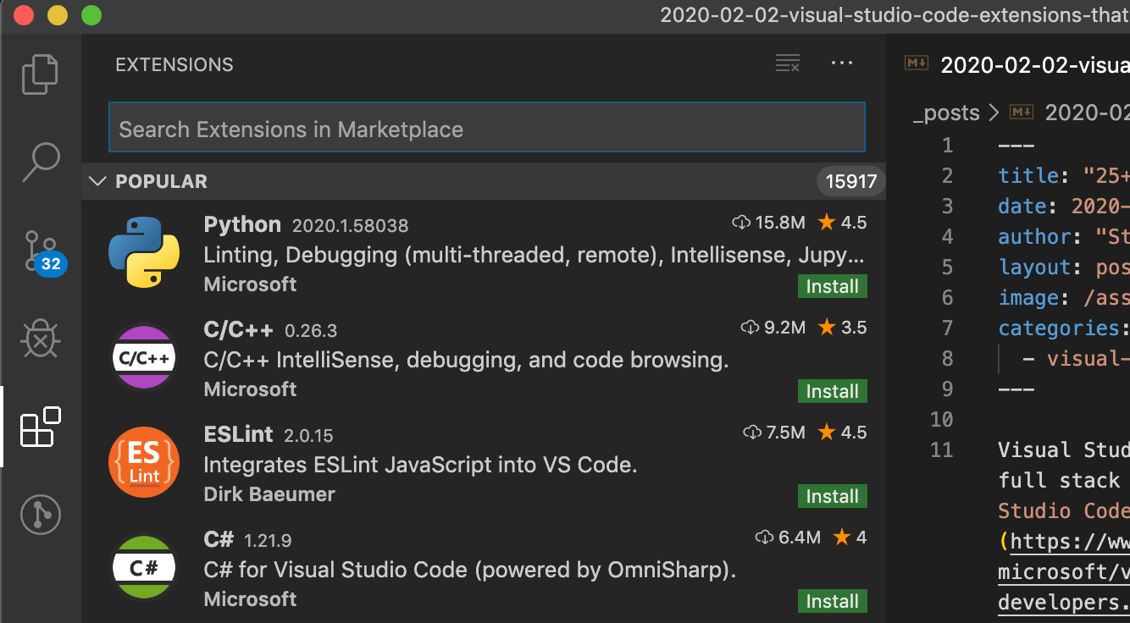Viewport: 1130px width, 623px height.
Task: Click the Dirk Baeumer publisher name
Action: coord(269,494)
